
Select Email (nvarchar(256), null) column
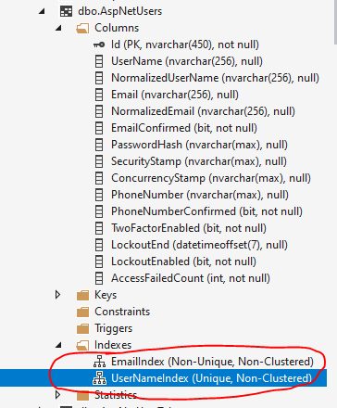(x=175, y=95)
